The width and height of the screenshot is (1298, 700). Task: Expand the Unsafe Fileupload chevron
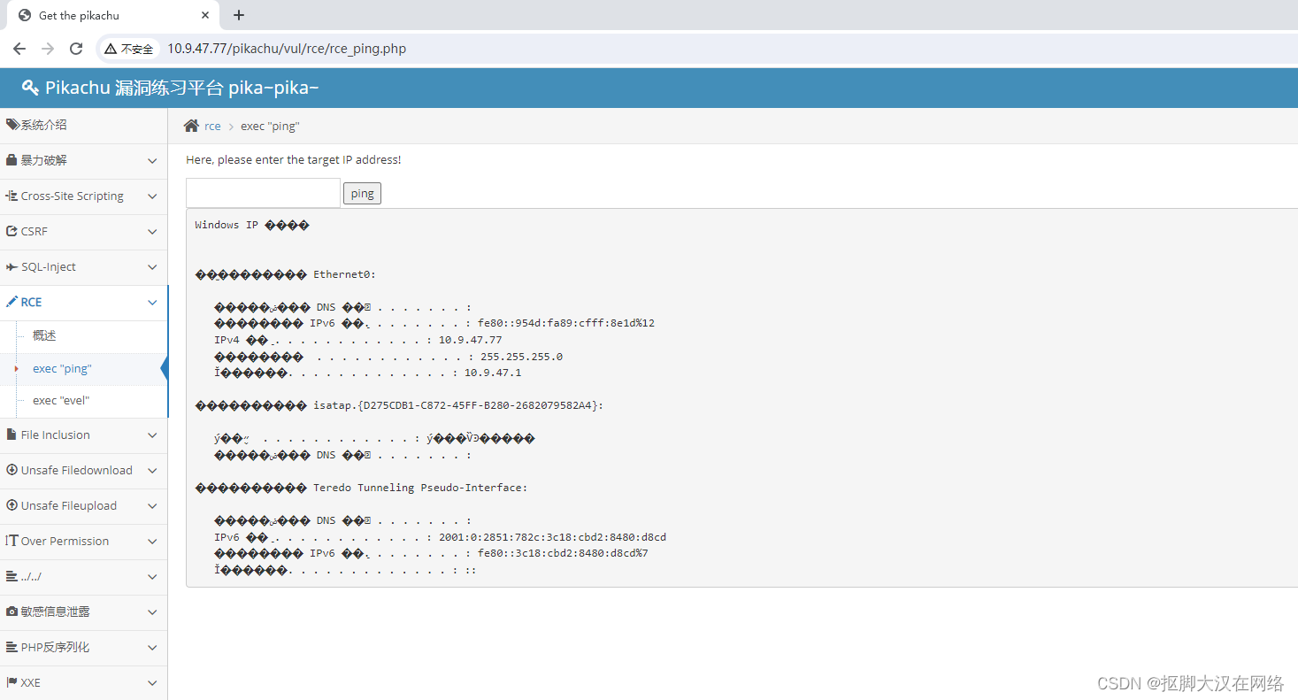(152, 506)
